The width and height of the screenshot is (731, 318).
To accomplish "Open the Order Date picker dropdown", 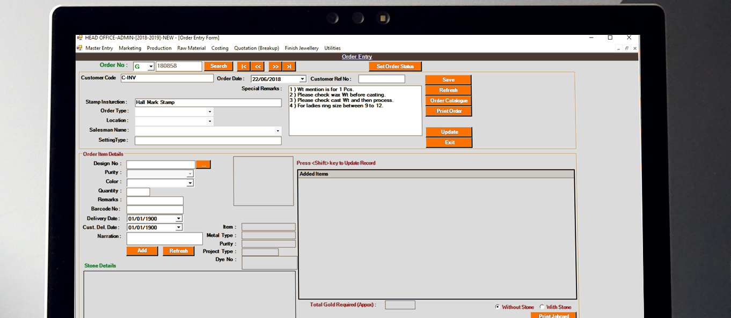I will pyautogui.click(x=303, y=79).
